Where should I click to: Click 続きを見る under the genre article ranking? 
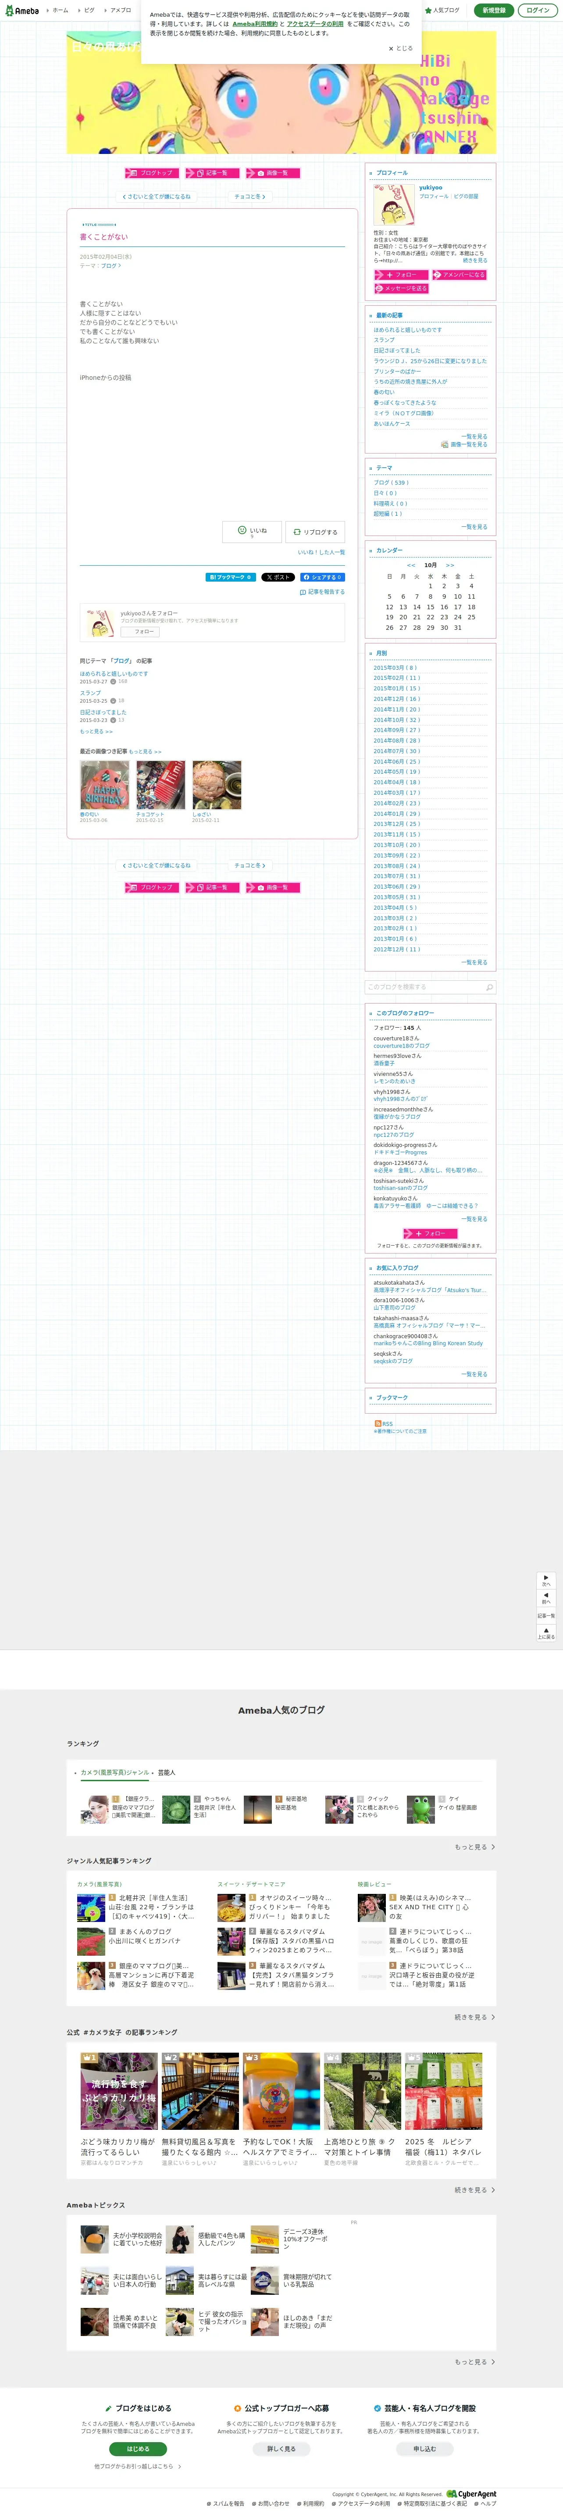point(474,2017)
